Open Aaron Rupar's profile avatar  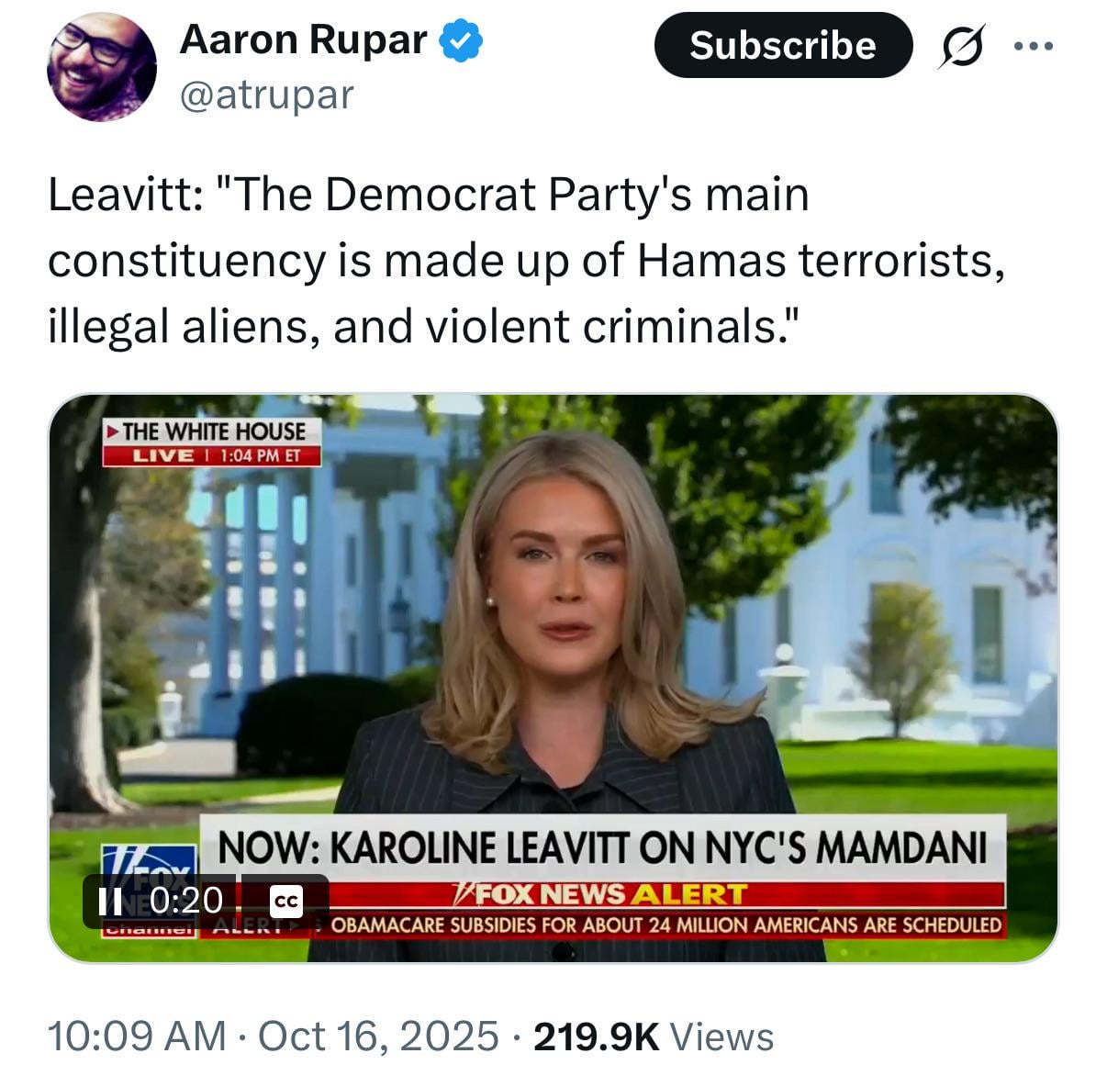tap(102, 67)
